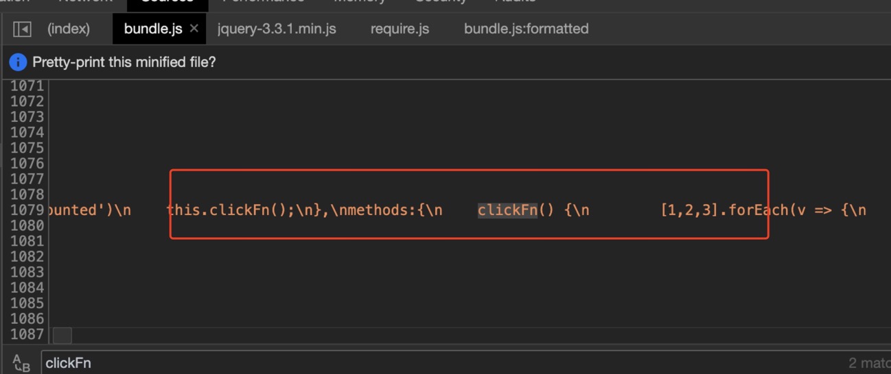This screenshot has height=374, width=891.
Task: Click "Pretty-print this minified file?" prompt
Action: coord(124,62)
